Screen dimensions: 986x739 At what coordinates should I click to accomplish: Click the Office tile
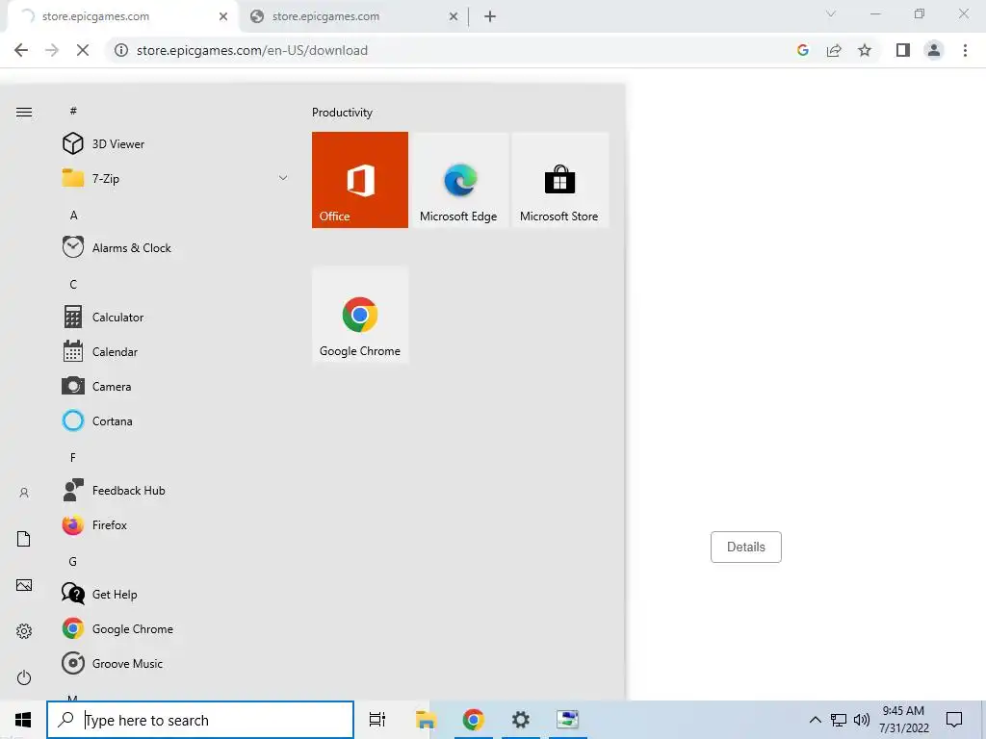point(360,180)
